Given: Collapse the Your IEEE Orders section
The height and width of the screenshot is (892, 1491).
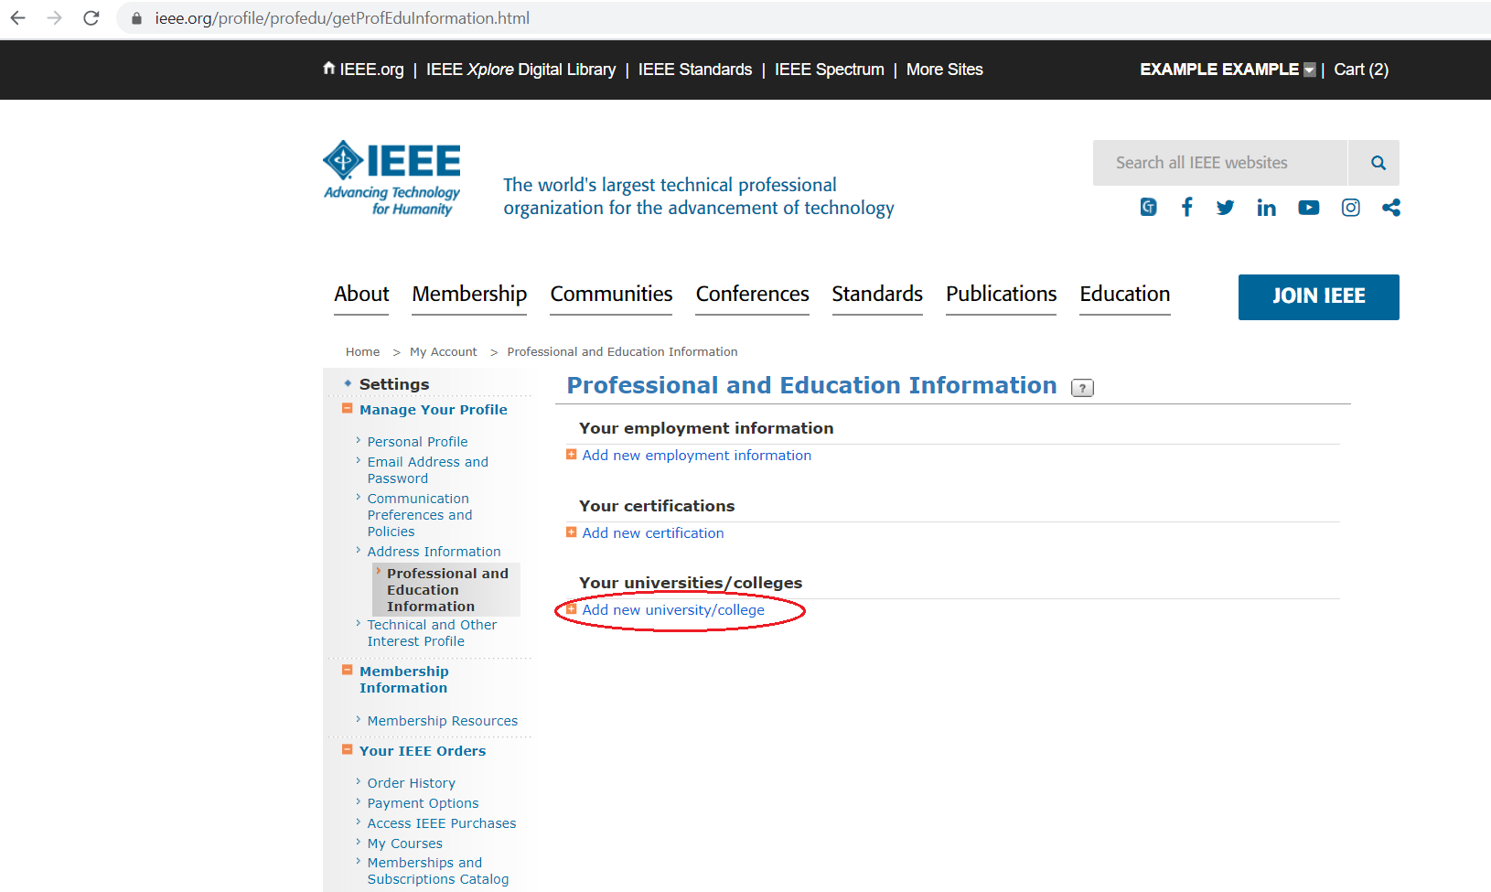Looking at the screenshot, I should click(348, 750).
